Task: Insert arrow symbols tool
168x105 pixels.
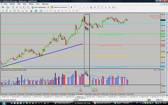Action: (x=113, y=7)
